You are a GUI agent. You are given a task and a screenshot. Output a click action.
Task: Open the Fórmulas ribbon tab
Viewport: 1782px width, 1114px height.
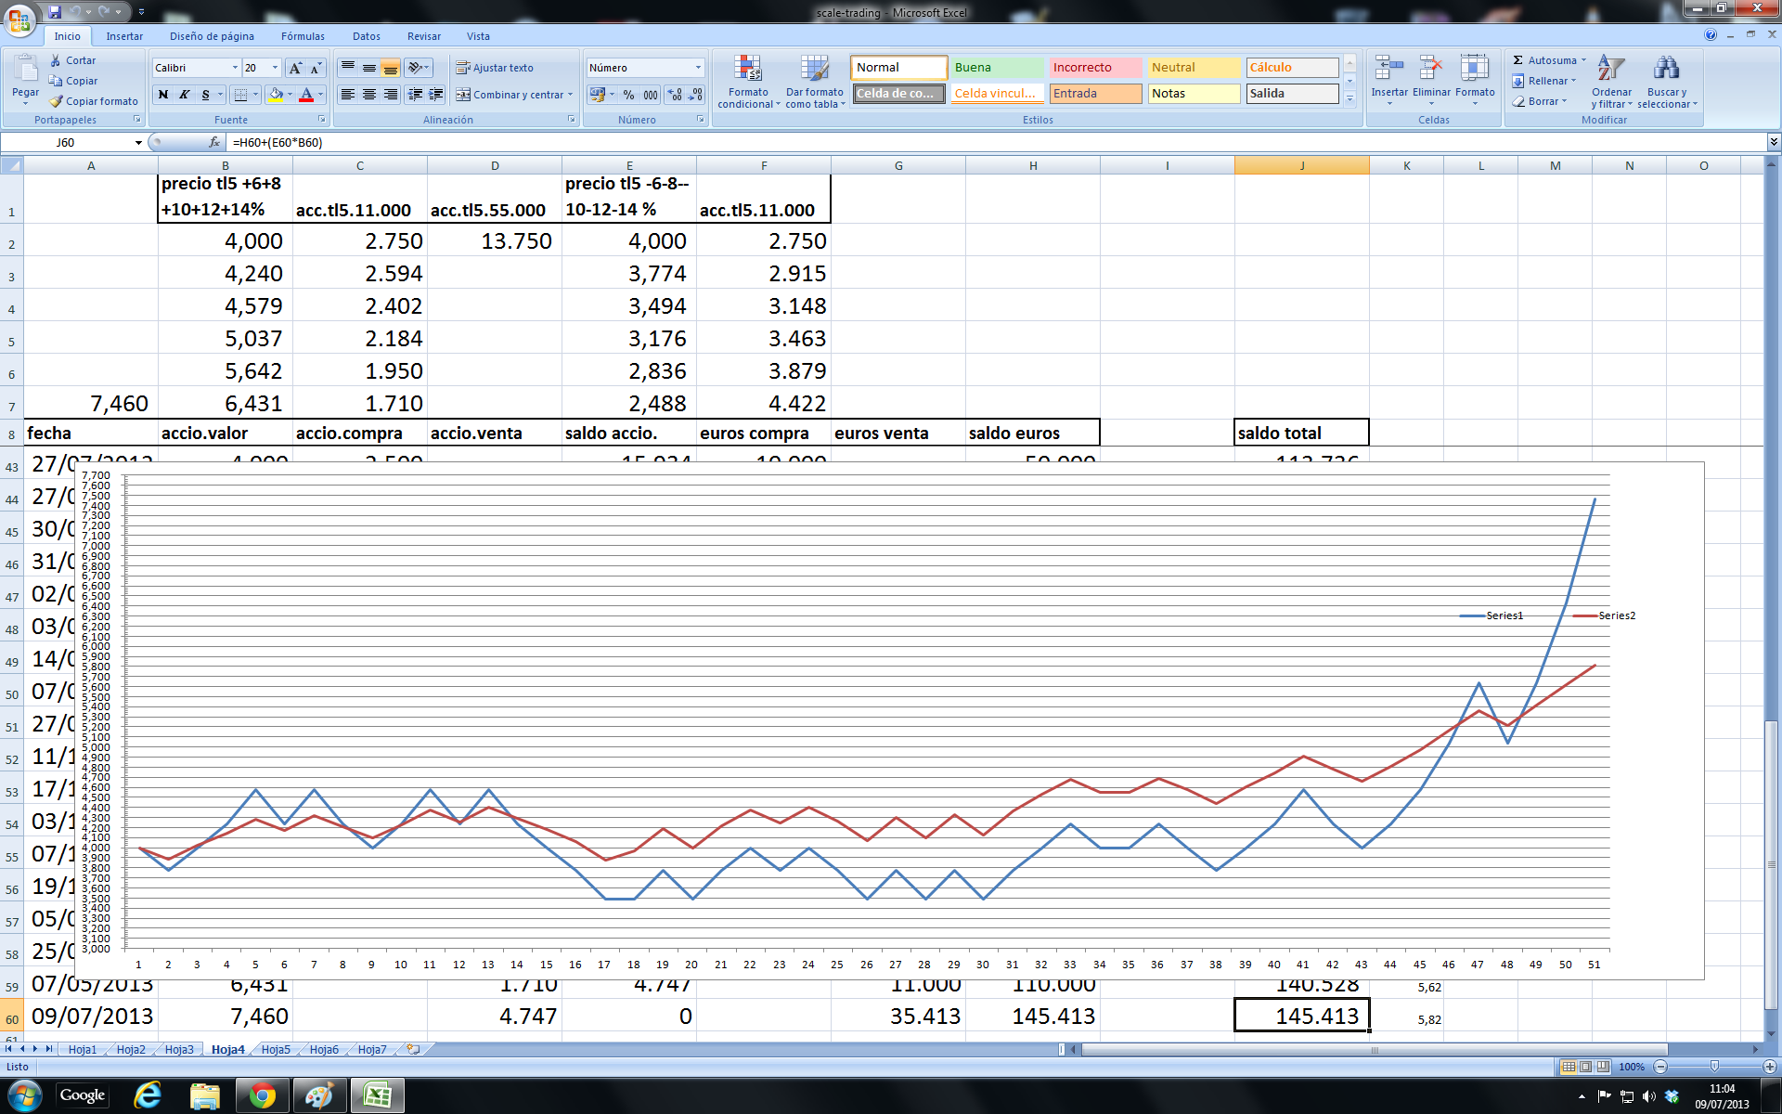pyautogui.click(x=303, y=36)
